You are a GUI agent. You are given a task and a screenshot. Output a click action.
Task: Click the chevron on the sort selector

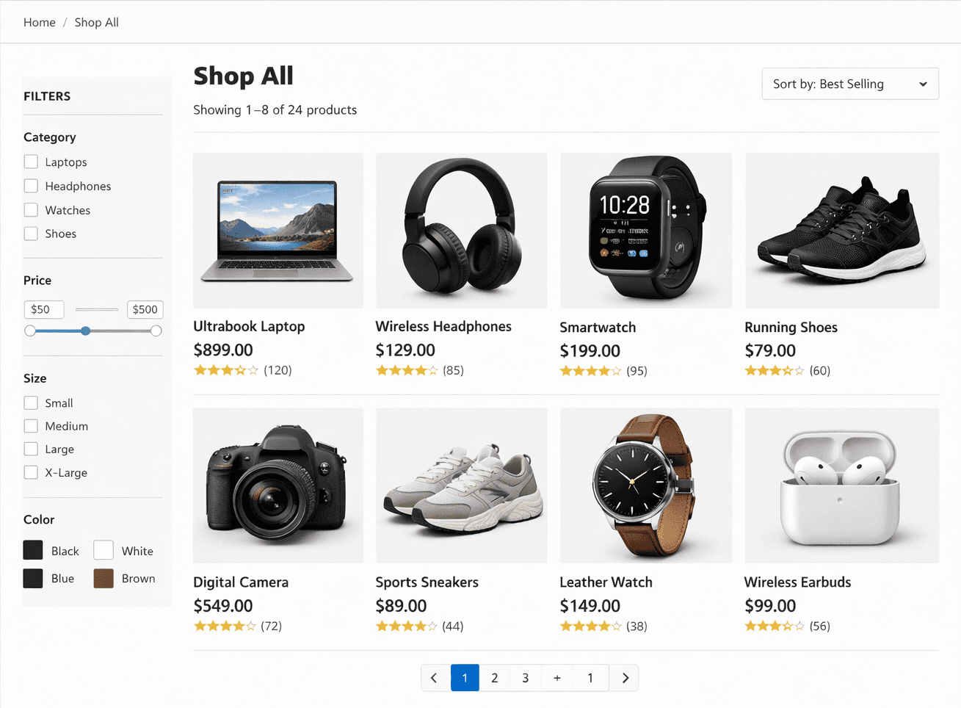tap(922, 84)
